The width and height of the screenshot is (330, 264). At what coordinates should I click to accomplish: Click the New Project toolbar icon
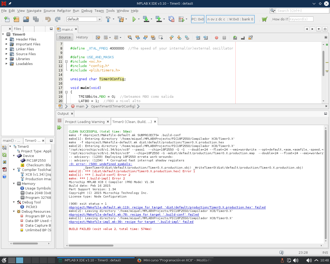tap(16, 19)
